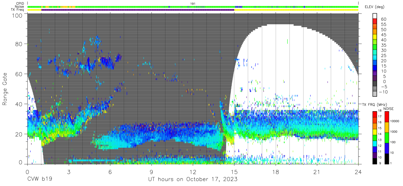Click noise legend label 1000

click(394, 132)
